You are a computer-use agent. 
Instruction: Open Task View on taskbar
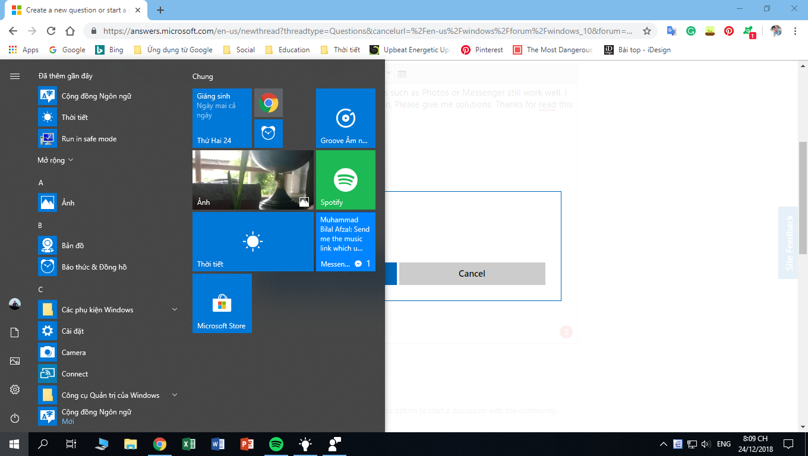[x=71, y=444]
